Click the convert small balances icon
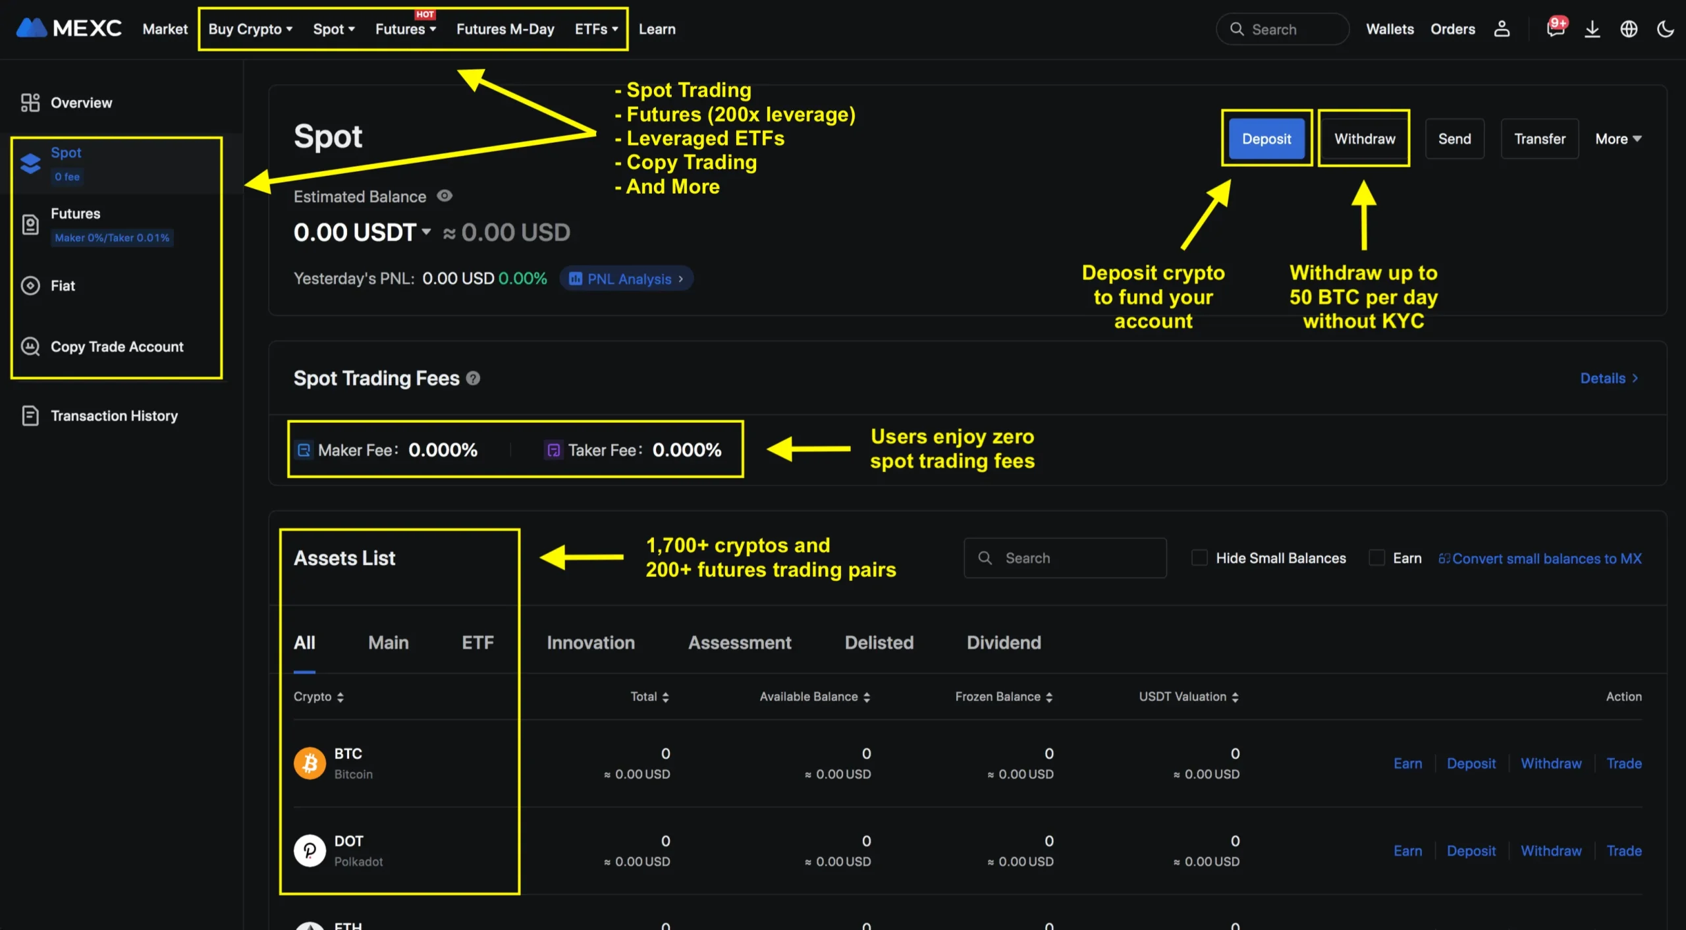Viewport: 1686px width, 930px height. (1444, 559)
